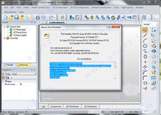The width and height of the screenshot is (161, 115).
Task: Select the spline curve tool
Action: pyautogui.click(x=145, y=51)
